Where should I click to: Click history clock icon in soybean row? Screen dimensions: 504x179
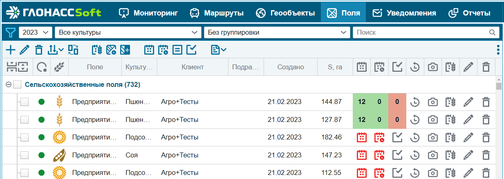tap(415, 155)
